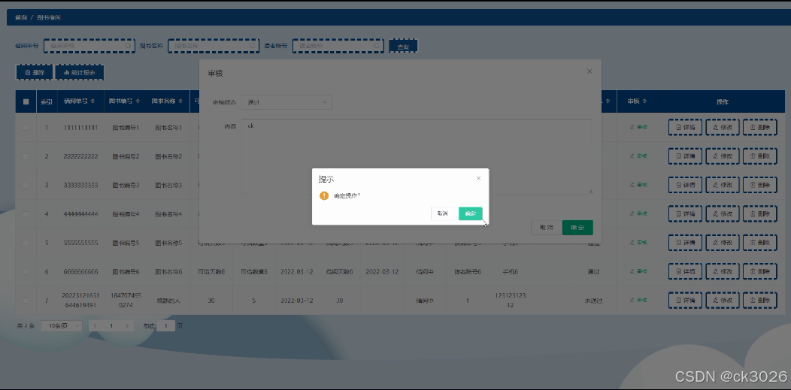This screenshot has height=390, width=791.
Task: Click 修改 for row 7
Action: 723,301
